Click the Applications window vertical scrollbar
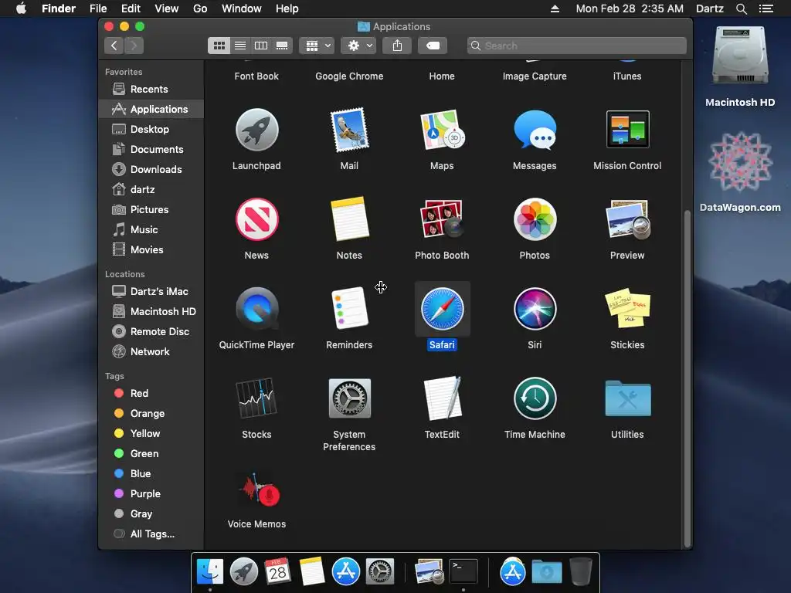Screen dimensions: 791x593 [687, 378]
